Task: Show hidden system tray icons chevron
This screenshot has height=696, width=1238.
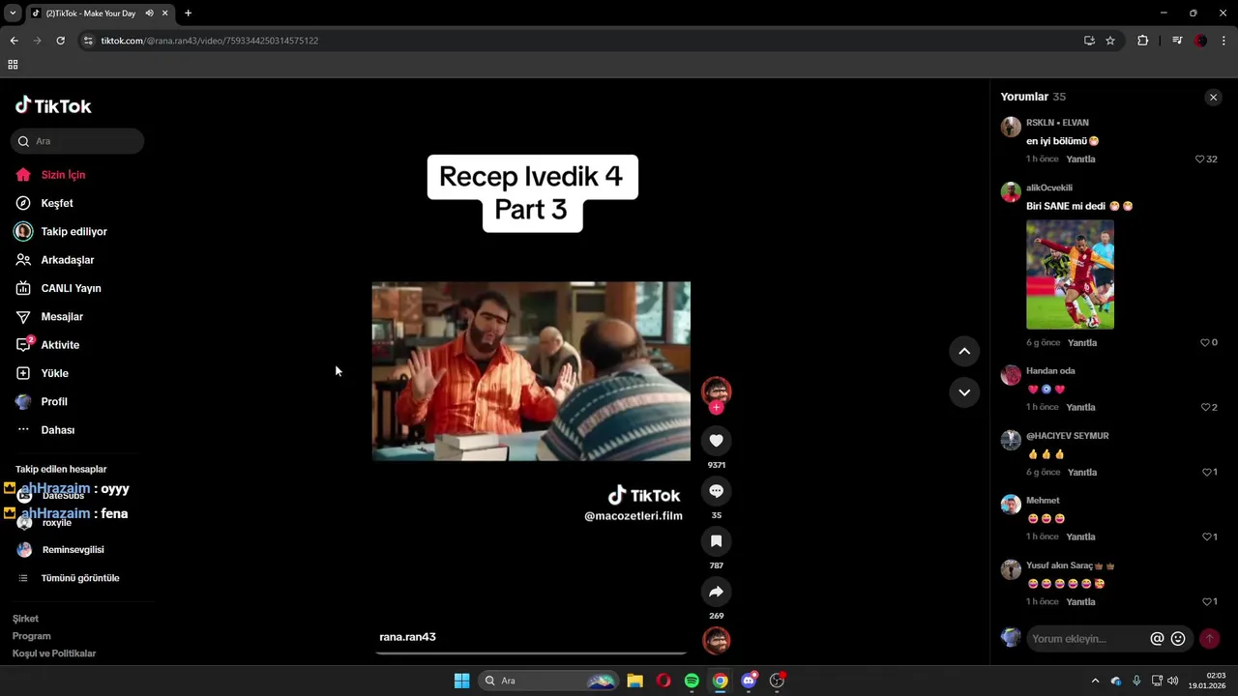Action: [1095, 681]
